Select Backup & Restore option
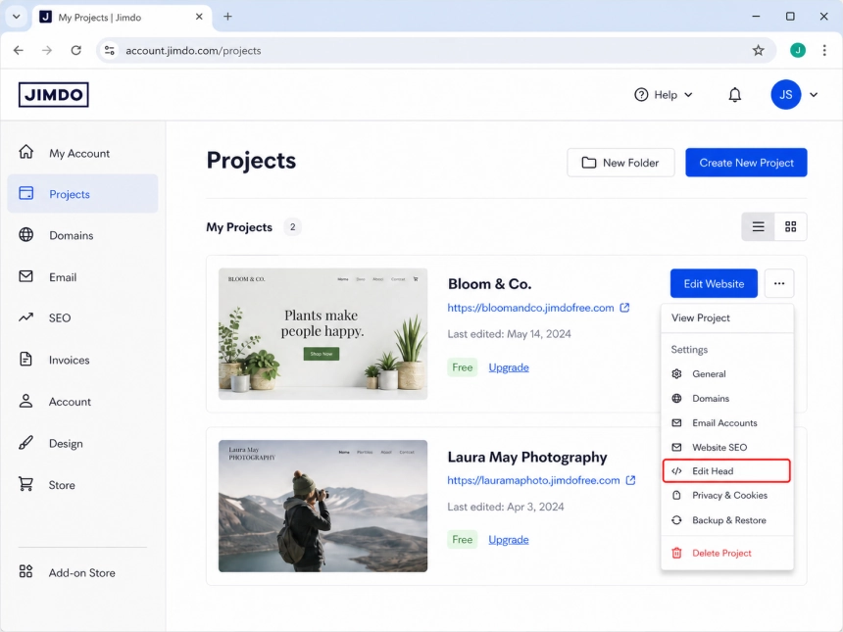This screenshot has width=843, height=632. click(x=727, y=520)
